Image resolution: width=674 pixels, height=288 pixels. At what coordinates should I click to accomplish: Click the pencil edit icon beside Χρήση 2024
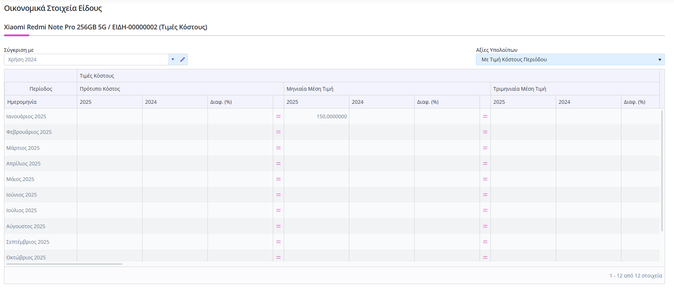182,59
